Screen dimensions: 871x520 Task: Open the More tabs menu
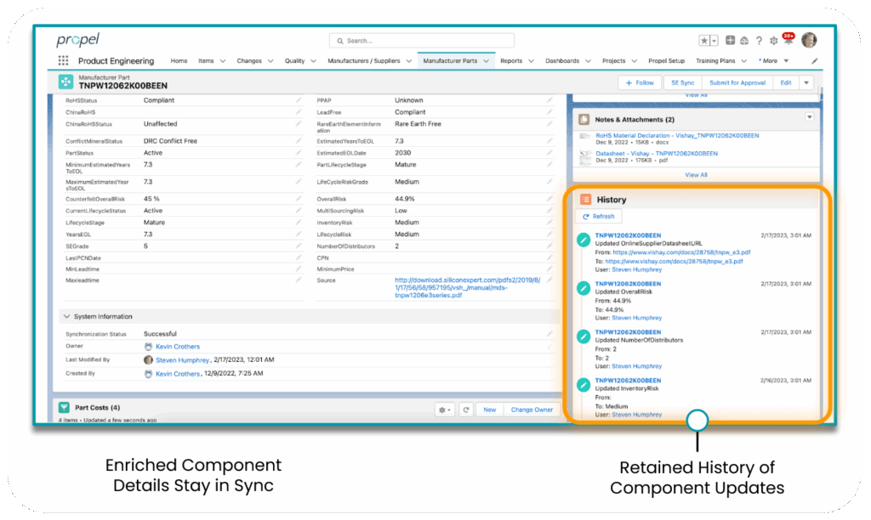point(773,61)
